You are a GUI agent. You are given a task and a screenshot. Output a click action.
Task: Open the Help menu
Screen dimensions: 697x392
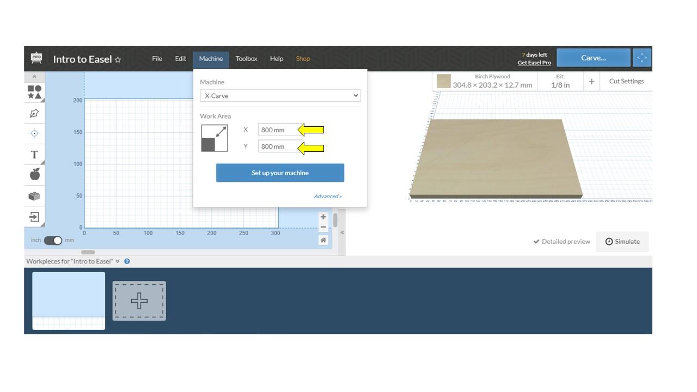click(277, 59)
